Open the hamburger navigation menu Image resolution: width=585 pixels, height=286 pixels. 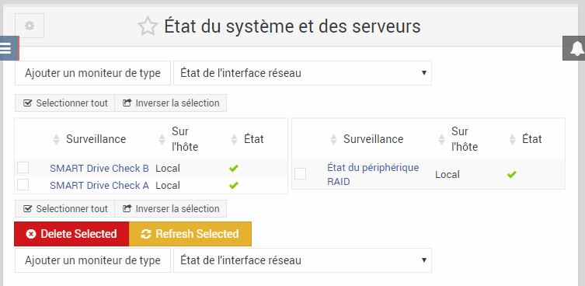pyautogui.click(x=8, y=48)
